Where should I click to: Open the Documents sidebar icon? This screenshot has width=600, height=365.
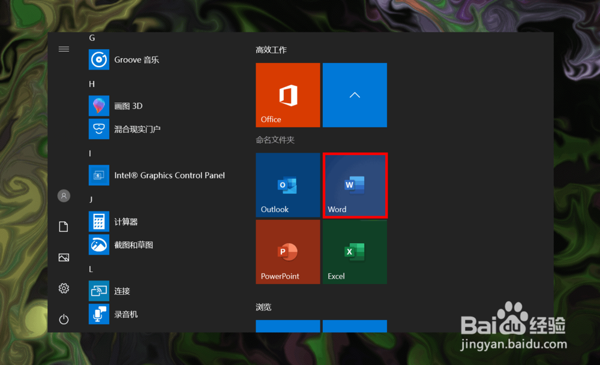[x=64, y=227]
